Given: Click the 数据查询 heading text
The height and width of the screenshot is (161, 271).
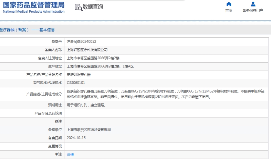Looking at the screenshot, I should [x=93, y=7].
